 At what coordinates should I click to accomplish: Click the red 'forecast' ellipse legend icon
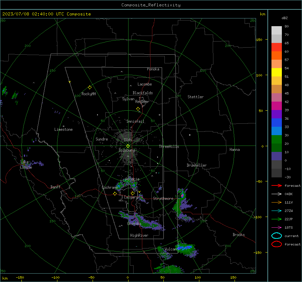pos(276,244)
